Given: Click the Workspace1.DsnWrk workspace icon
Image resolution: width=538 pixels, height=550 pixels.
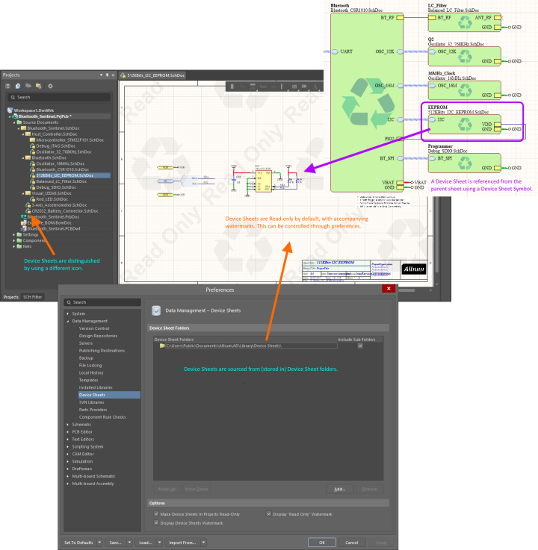Looking at the screenshot, I should 10,110.
